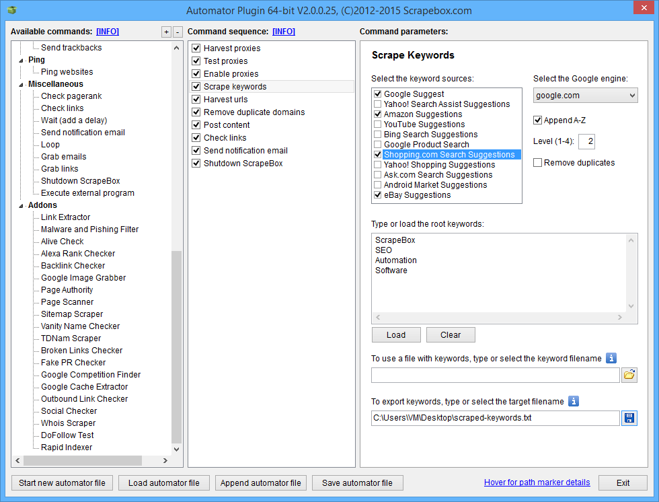
Task: Click the floppy disk save icon for export filename
Action: pos(629,419)
